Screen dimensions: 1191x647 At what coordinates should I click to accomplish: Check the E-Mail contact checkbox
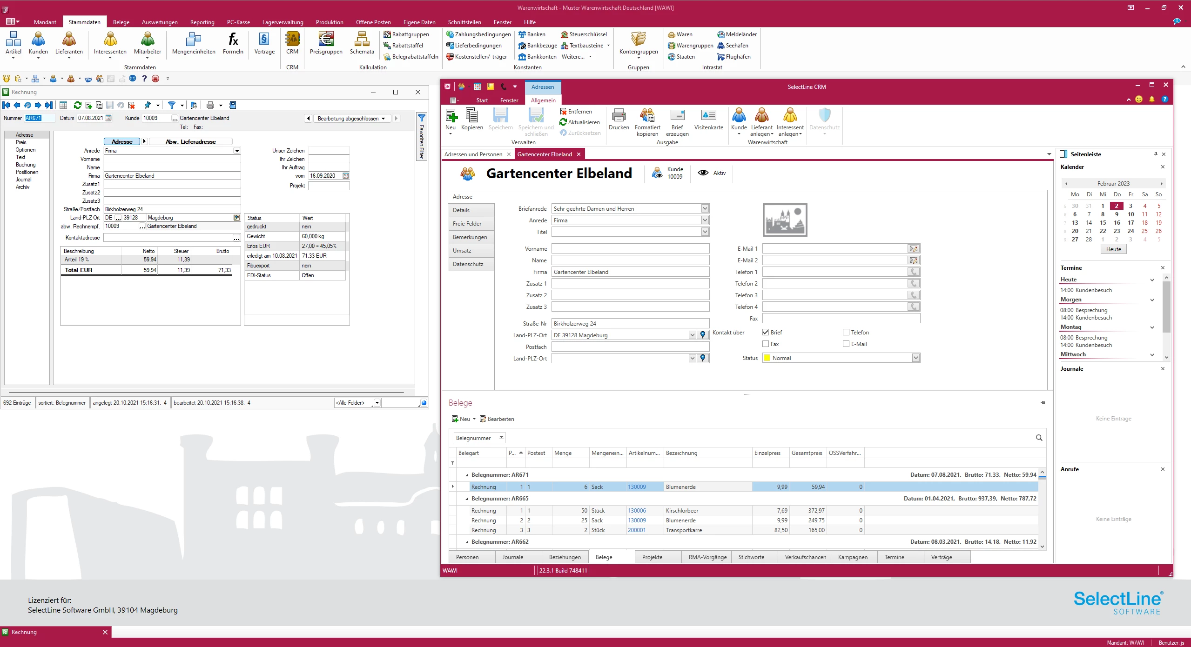pyautogui.click(x=846, y=344)
